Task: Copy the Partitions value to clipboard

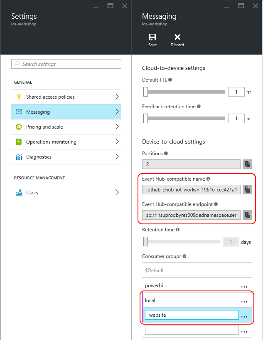Action: tap(247, 164)
